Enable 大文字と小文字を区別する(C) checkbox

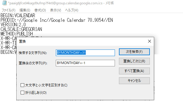click(22, 85)
